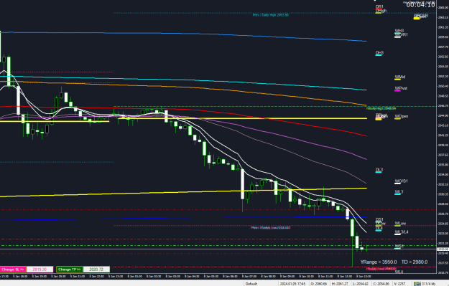Select the DH3 pivot level label
Screen dimensions: 449x286
[x=379, y=53]
